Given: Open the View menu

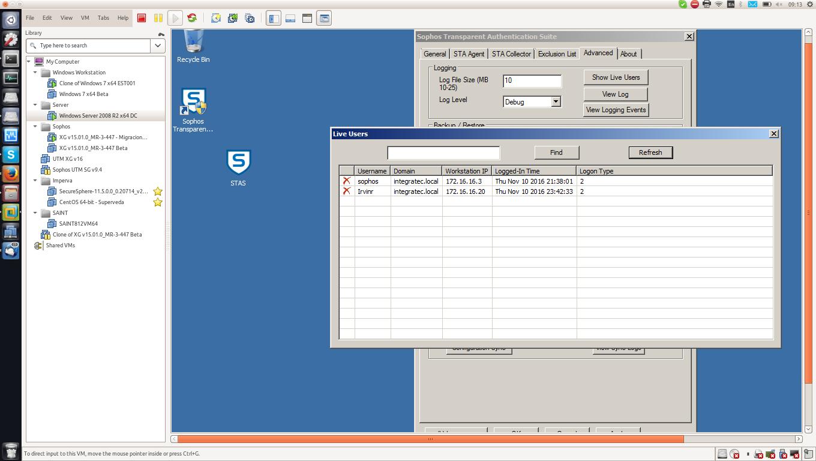Looking at the screenshot, I should click(x=67, y=18).
